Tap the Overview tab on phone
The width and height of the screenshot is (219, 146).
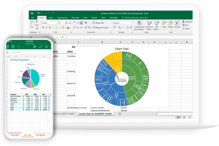click(15, 135)
